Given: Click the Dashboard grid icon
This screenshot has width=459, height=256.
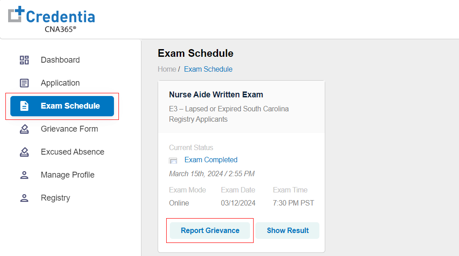Looking at the screenshot, I should pyautogui.click(x=24, y=60).
